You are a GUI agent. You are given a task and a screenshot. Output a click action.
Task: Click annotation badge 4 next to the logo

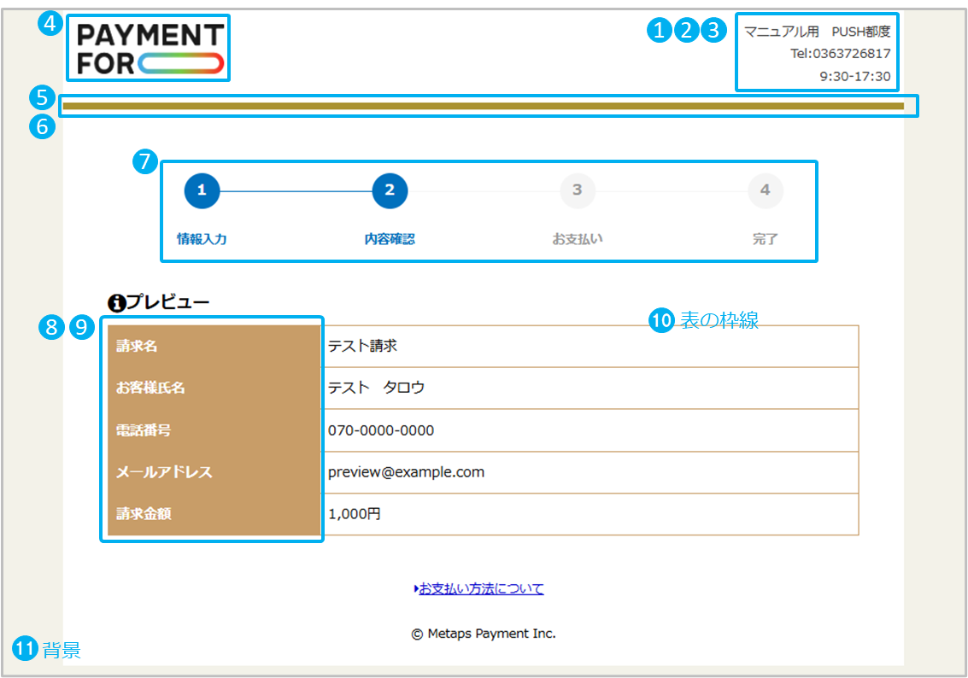coord(50,25)
